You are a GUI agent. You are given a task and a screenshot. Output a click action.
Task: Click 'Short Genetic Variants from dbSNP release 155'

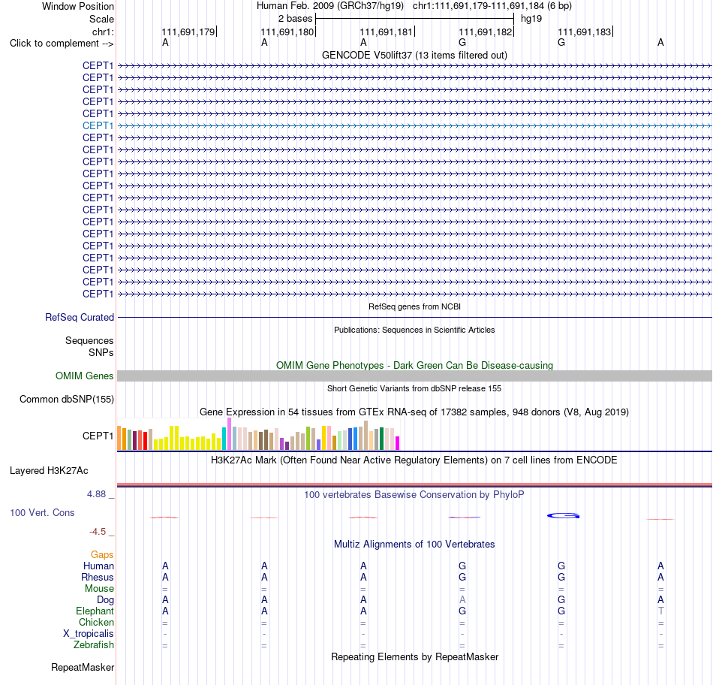[414, 389]
